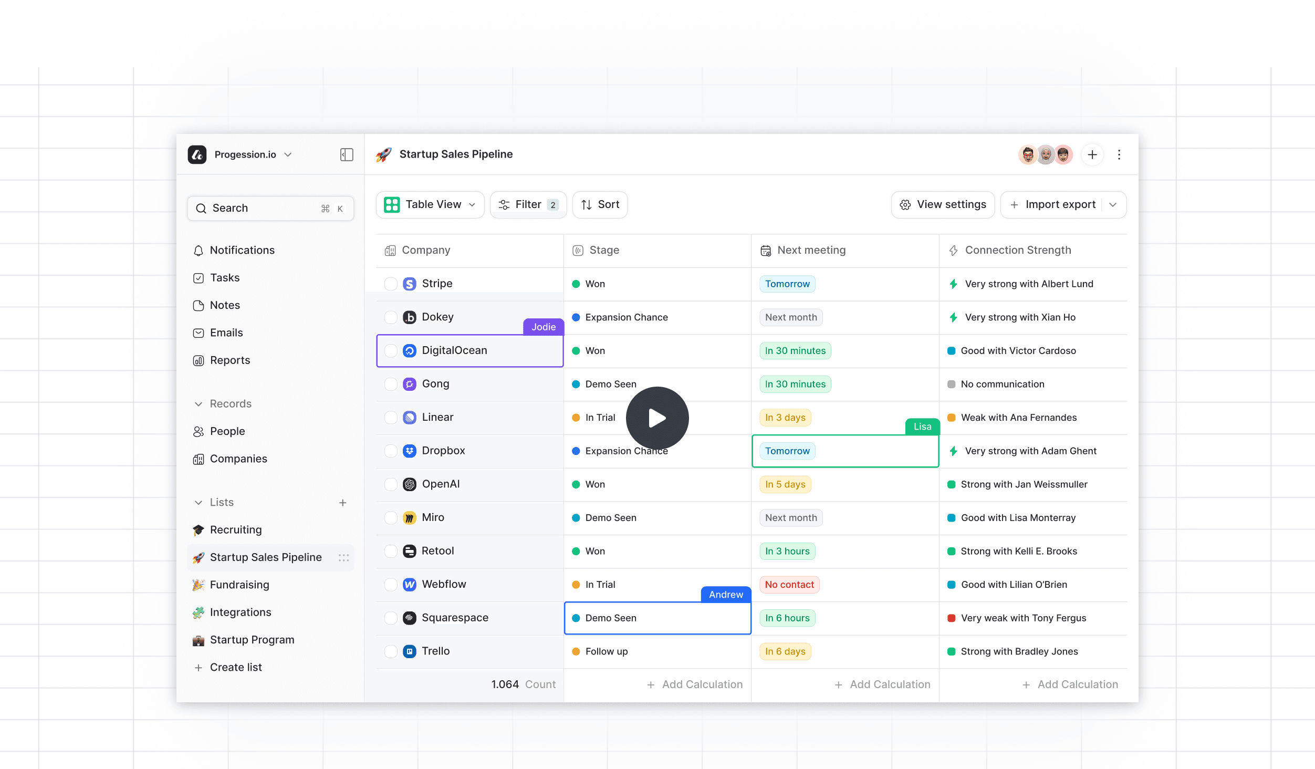This screenshot has width=1315, height=769.
Task: Click the lightning icon in Stripe's connection strength
Action: click(954, 284)
